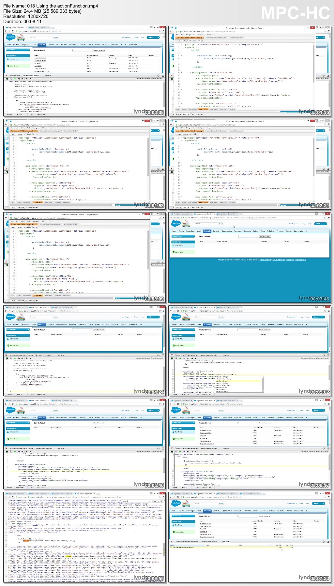This screenshot has height=586, width=334.
Task: Open the Accounts nav tab in the 00:03:46 frame
Action: pyautogui.click(x=207, y=231)
